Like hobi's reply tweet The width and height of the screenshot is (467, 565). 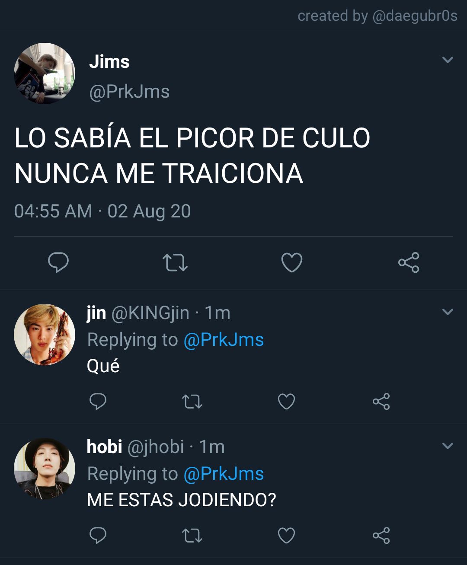coord(286,536)
